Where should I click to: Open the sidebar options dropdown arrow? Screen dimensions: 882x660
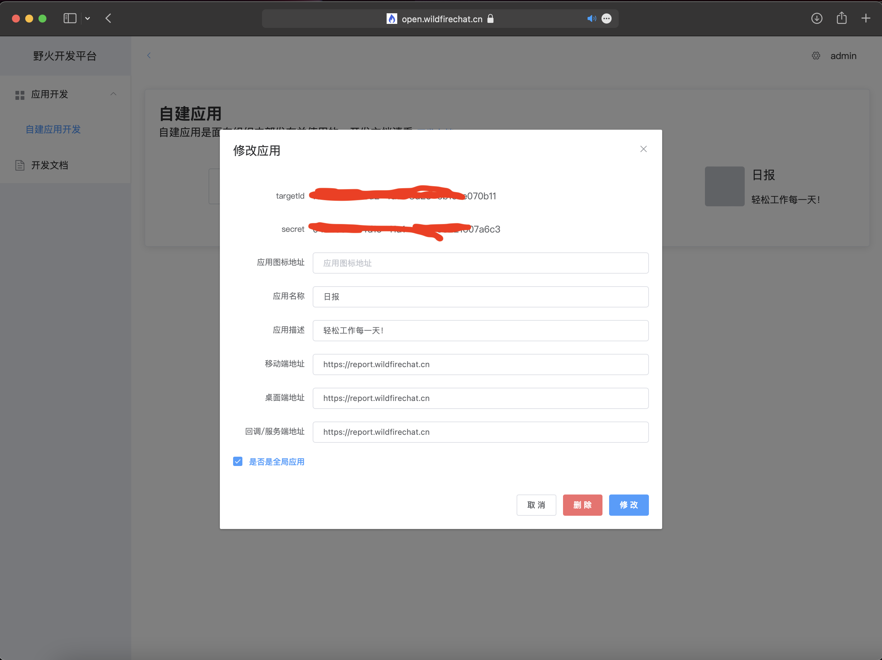coord(87,18)
